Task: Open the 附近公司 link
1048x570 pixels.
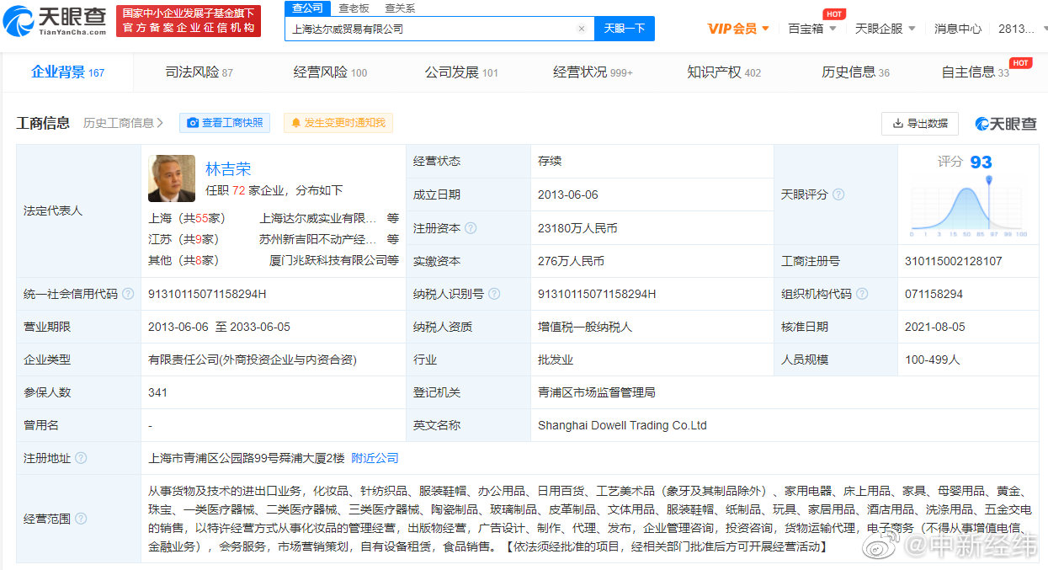Action: tap(374, 458)
